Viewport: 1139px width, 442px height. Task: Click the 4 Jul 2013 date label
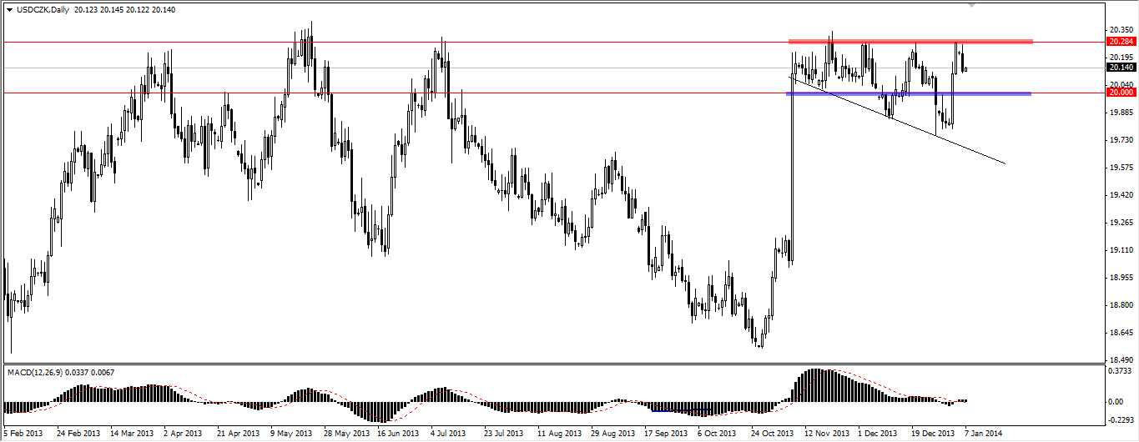coord(449,434)
